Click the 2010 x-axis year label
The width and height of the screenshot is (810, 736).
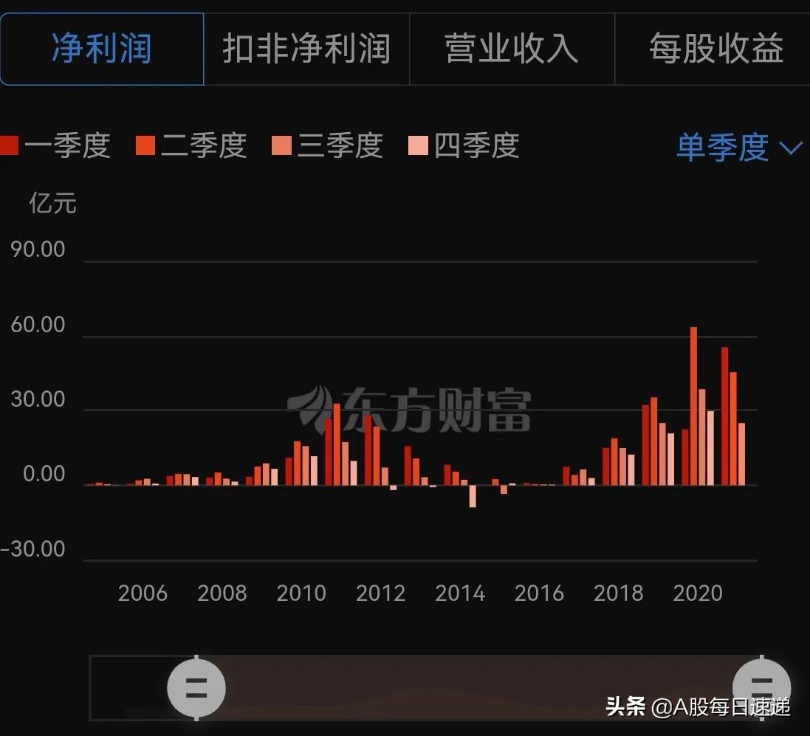pos(301,594)
